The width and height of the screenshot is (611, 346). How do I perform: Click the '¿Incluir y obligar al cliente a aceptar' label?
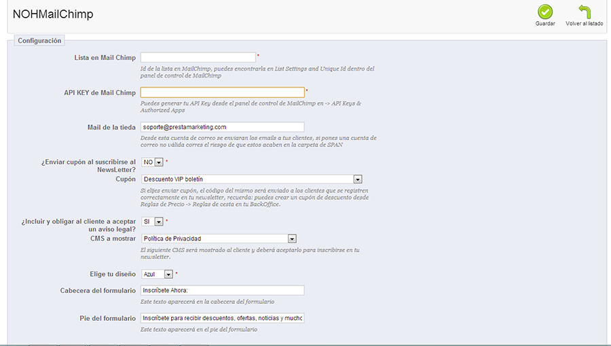(x=78, y=225)
